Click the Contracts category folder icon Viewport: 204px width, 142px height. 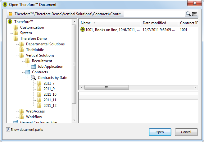28,72
